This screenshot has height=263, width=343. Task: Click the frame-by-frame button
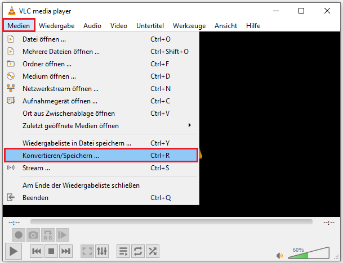63,235
